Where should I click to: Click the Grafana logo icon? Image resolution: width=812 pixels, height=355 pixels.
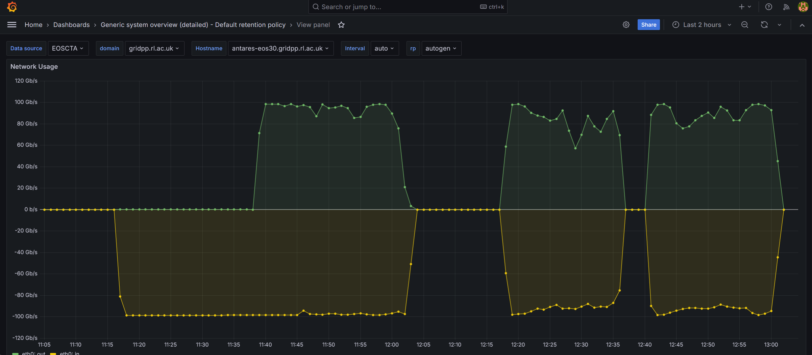click(12, 7)
